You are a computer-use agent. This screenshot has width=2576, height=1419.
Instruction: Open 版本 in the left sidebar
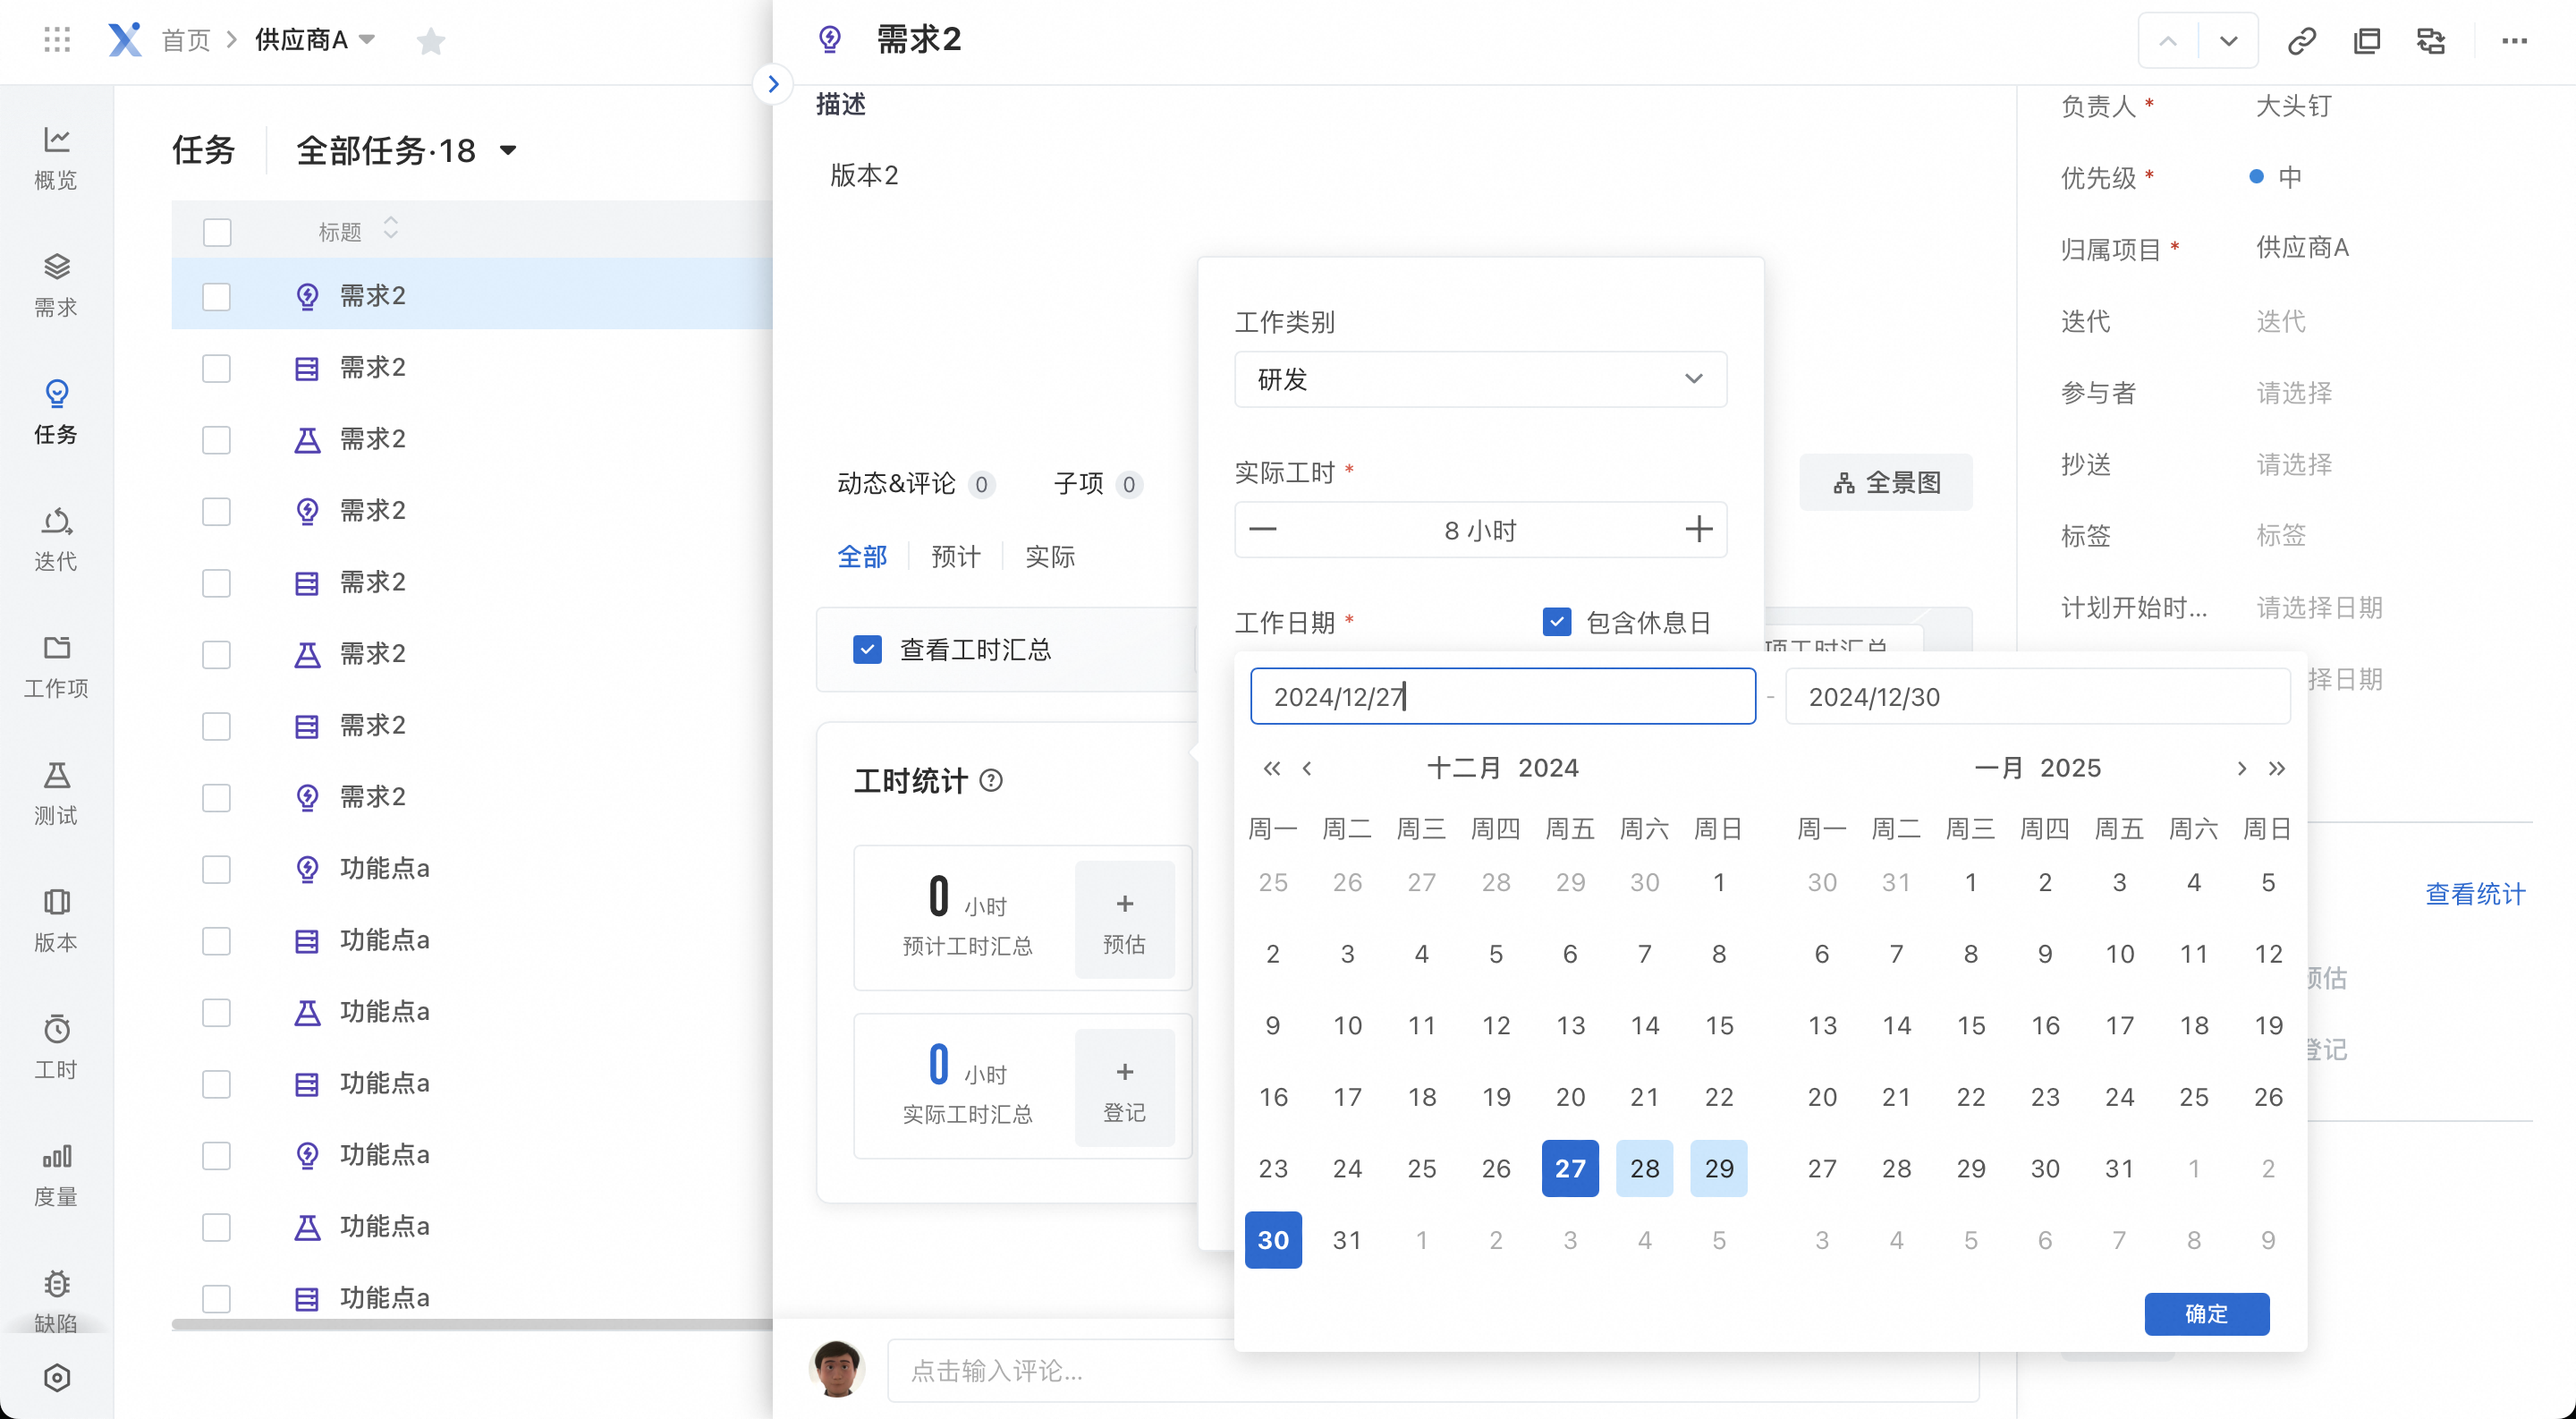(x=56, y=920)
